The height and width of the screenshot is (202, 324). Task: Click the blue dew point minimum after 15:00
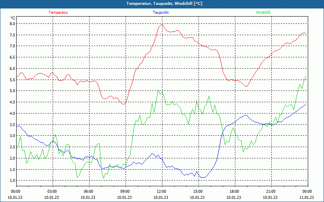coord(202,177)
